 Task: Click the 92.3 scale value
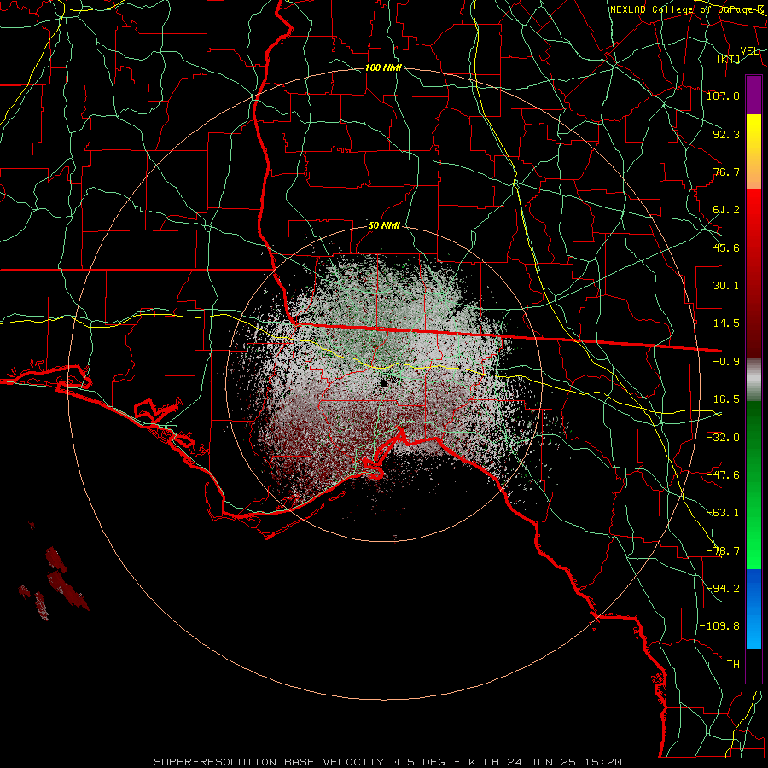[726, 134]
